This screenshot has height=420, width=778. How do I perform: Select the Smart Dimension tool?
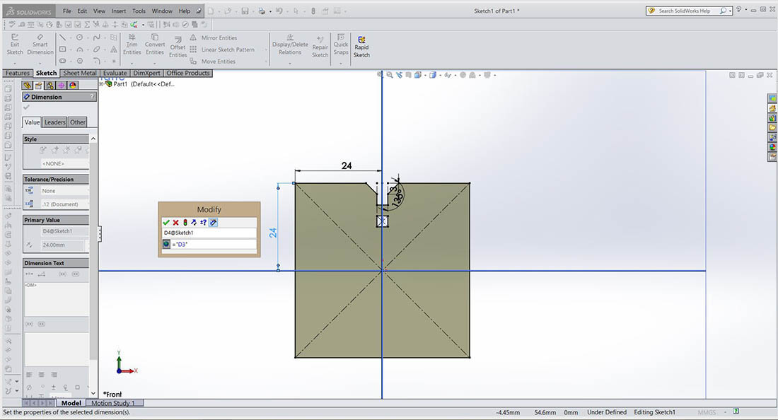[40, 44]
